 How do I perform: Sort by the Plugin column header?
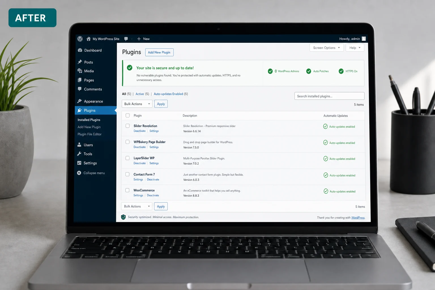138,116
